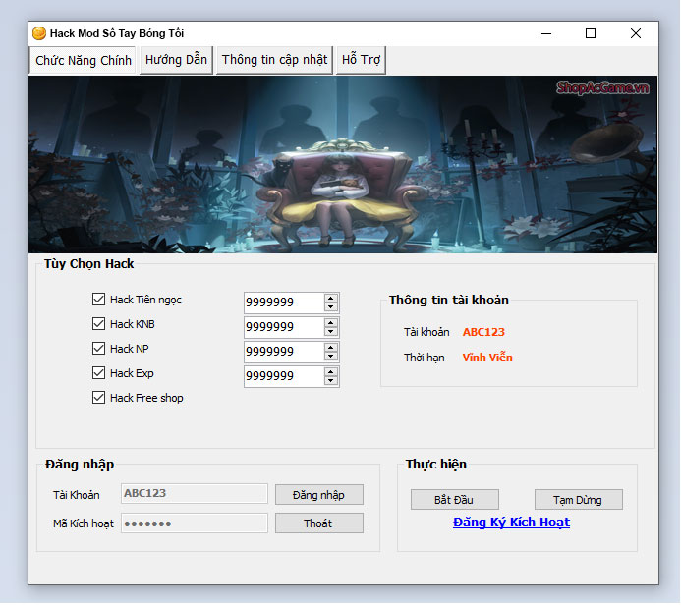The height and width of the screenshot is (605, 681).
Task: Decrease the Tiên ngọc value with down arrow
Action: (331, 307)
